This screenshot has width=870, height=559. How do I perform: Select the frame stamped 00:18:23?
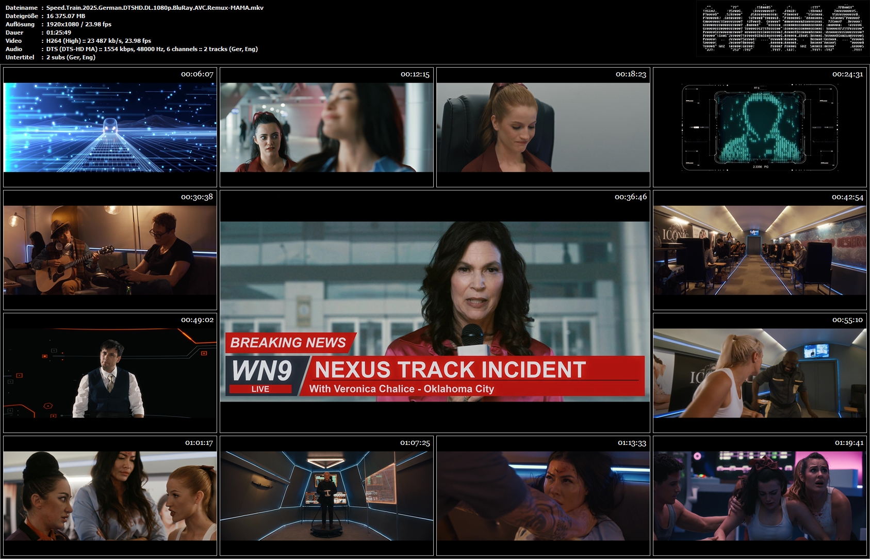point(543,127)
